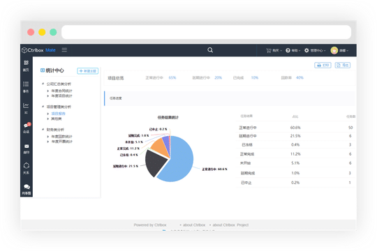
Task: Open the help question-mark dropdown
Action: (x=293, y=50)
